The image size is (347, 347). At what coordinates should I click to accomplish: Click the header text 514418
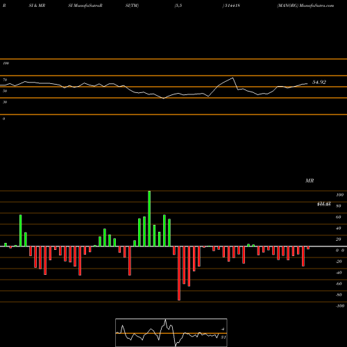(232, 6)
